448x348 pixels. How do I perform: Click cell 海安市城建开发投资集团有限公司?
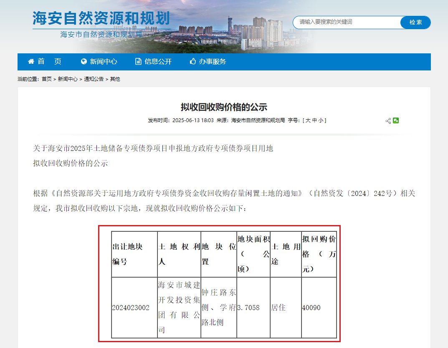179,308
